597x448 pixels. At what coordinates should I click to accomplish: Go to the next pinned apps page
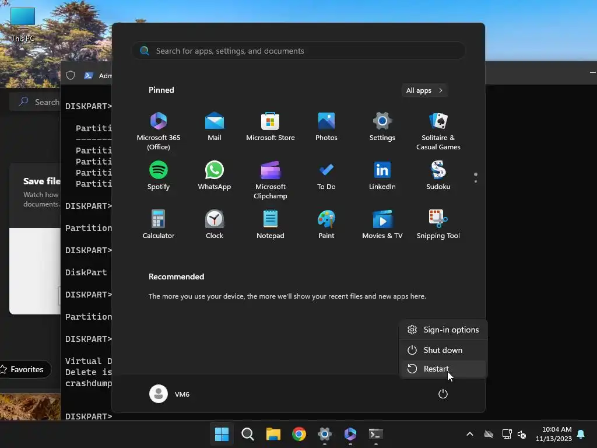point(476,181)
